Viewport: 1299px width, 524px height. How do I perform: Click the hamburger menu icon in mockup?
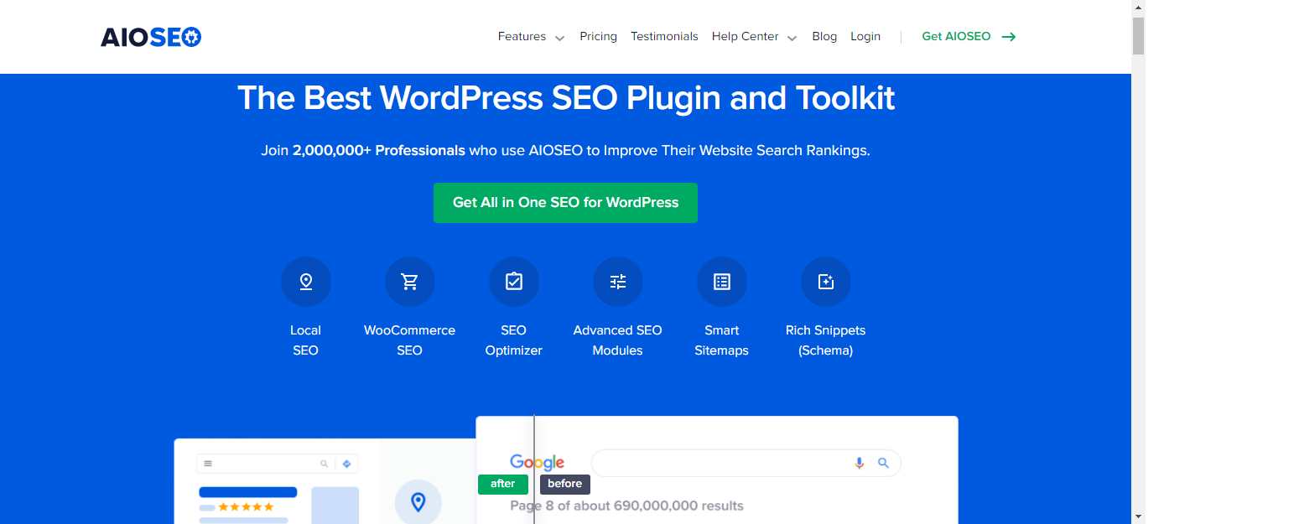coord(208,464)
